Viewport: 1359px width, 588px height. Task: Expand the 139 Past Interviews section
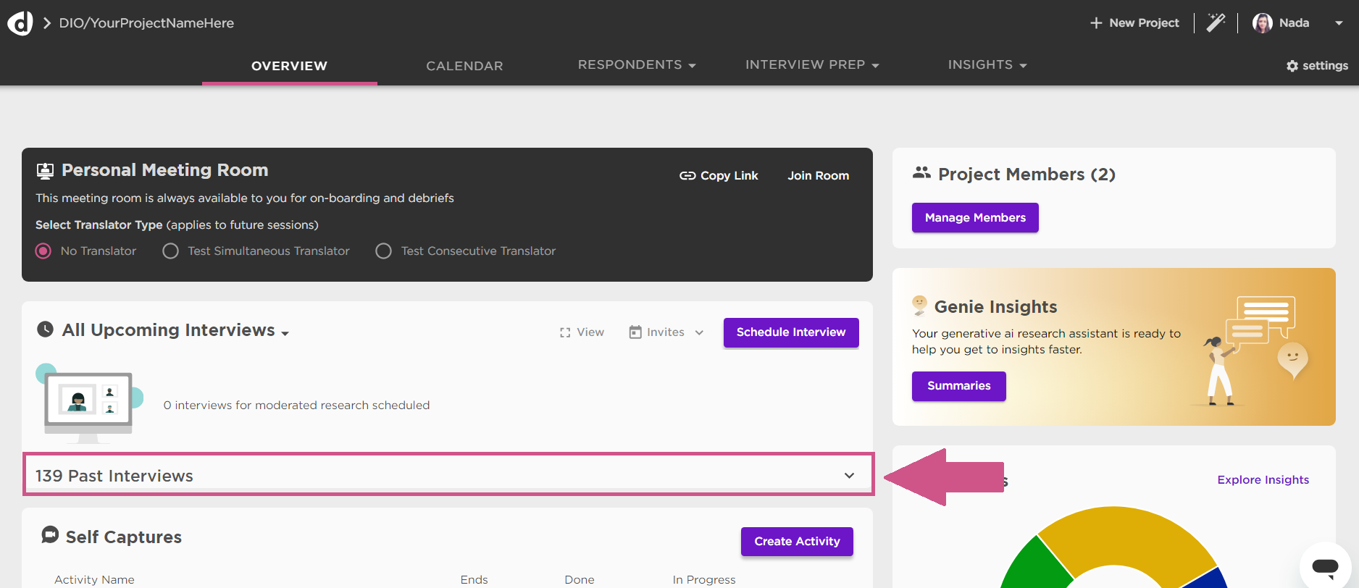pos(448,475)
